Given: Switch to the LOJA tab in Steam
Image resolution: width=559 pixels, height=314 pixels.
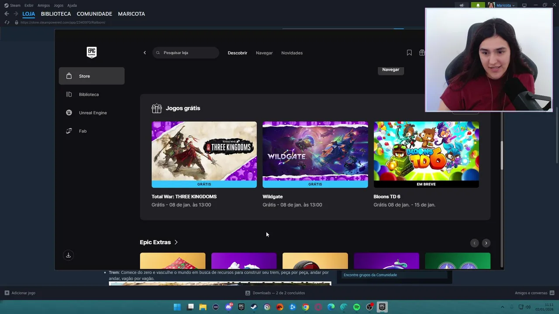Looking at the screenshot, I should click(x=29, y=14).
